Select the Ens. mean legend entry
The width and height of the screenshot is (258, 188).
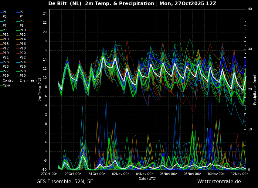27,81
